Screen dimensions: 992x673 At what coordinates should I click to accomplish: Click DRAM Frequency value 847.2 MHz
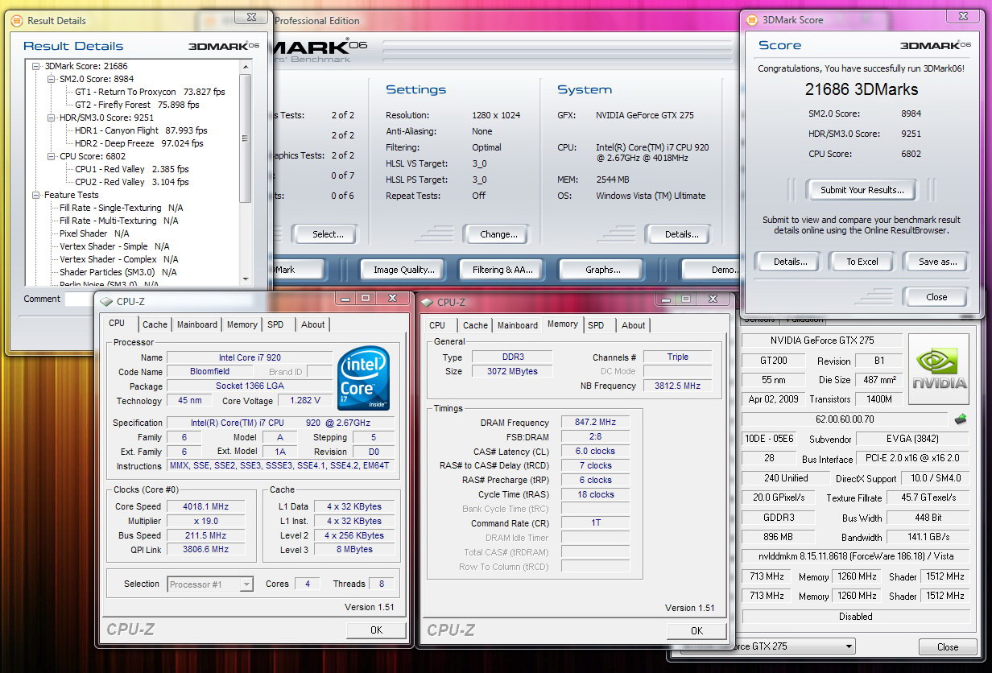pos(595,423)
